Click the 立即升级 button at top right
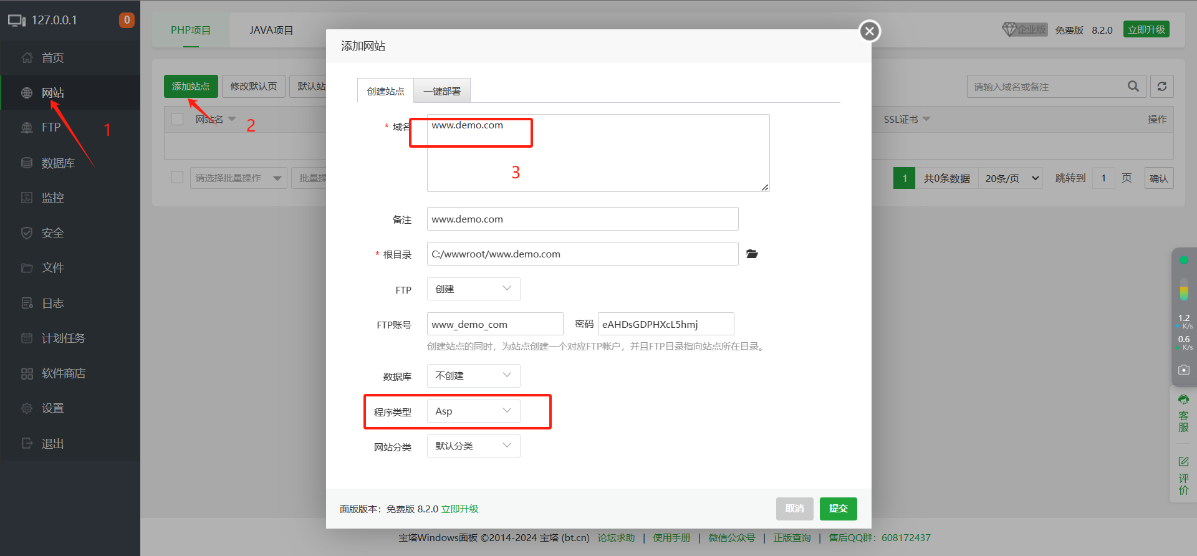This screenshot has width=1197, height=556. click(1147, 29)
